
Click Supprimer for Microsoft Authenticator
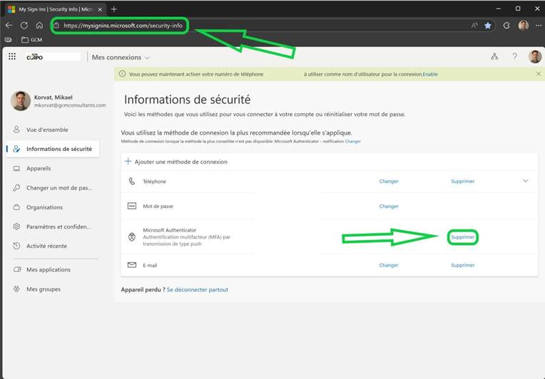pos(463,237)
